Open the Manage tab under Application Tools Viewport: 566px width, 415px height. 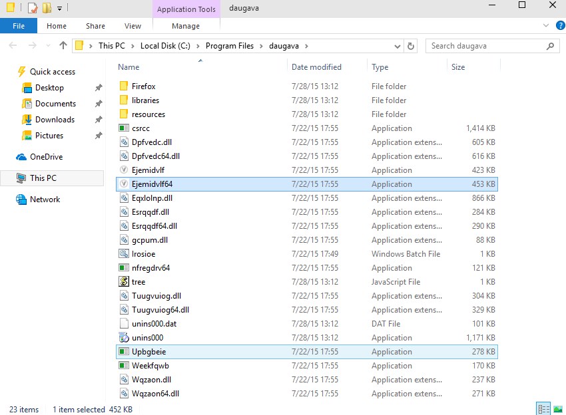pyautogui.click(x=185, y=26)
